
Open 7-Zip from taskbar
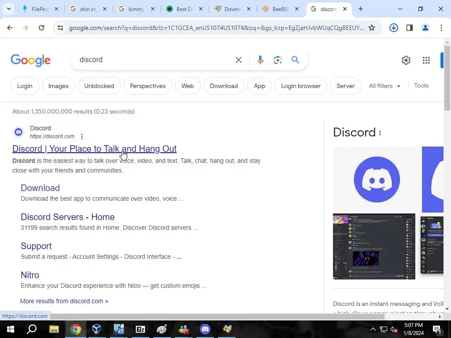140,329
